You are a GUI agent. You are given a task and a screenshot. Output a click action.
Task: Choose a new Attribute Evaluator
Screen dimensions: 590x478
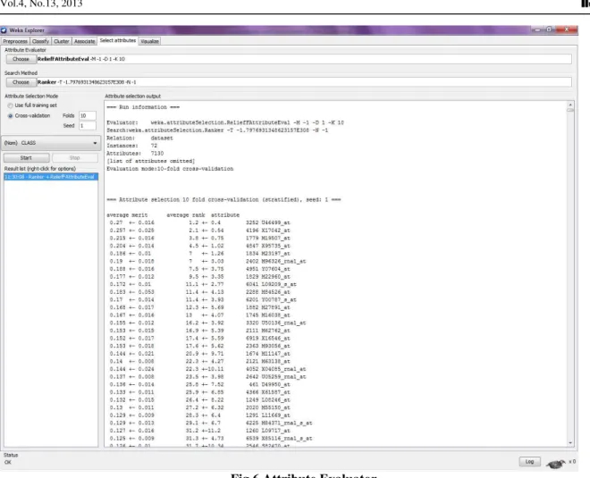point(21,59)
